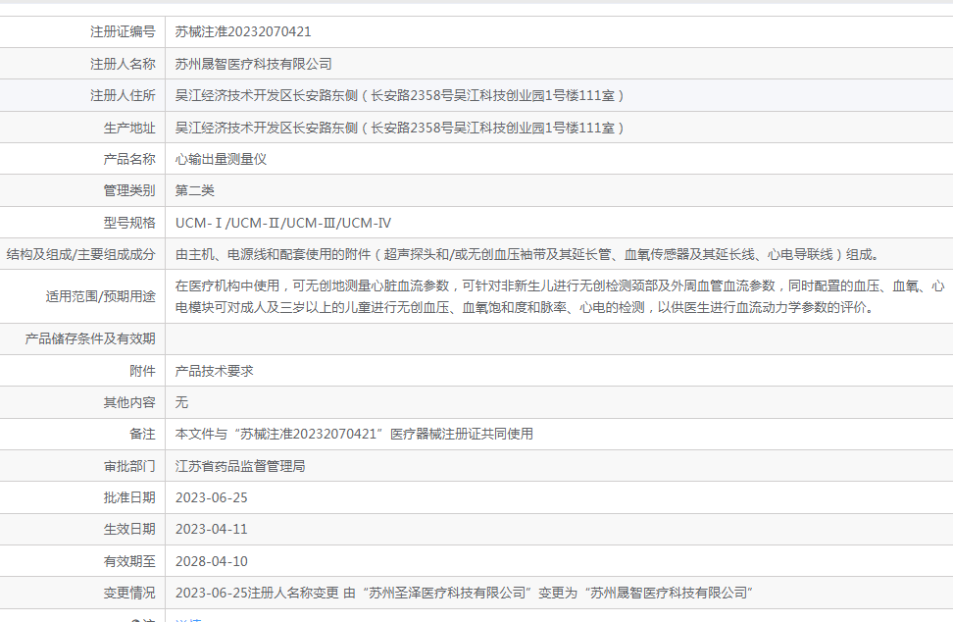This screenshot has height=622, width=953.
Task: Click the 注册证编号 label cell
Action: (123, 31)
